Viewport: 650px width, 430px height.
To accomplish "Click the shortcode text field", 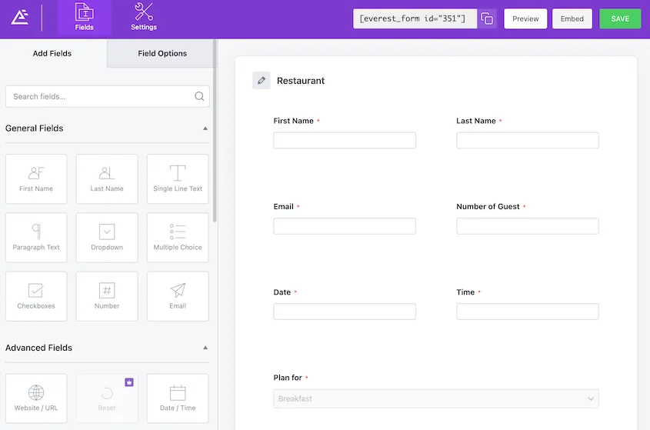I will [x=415, y=18].
